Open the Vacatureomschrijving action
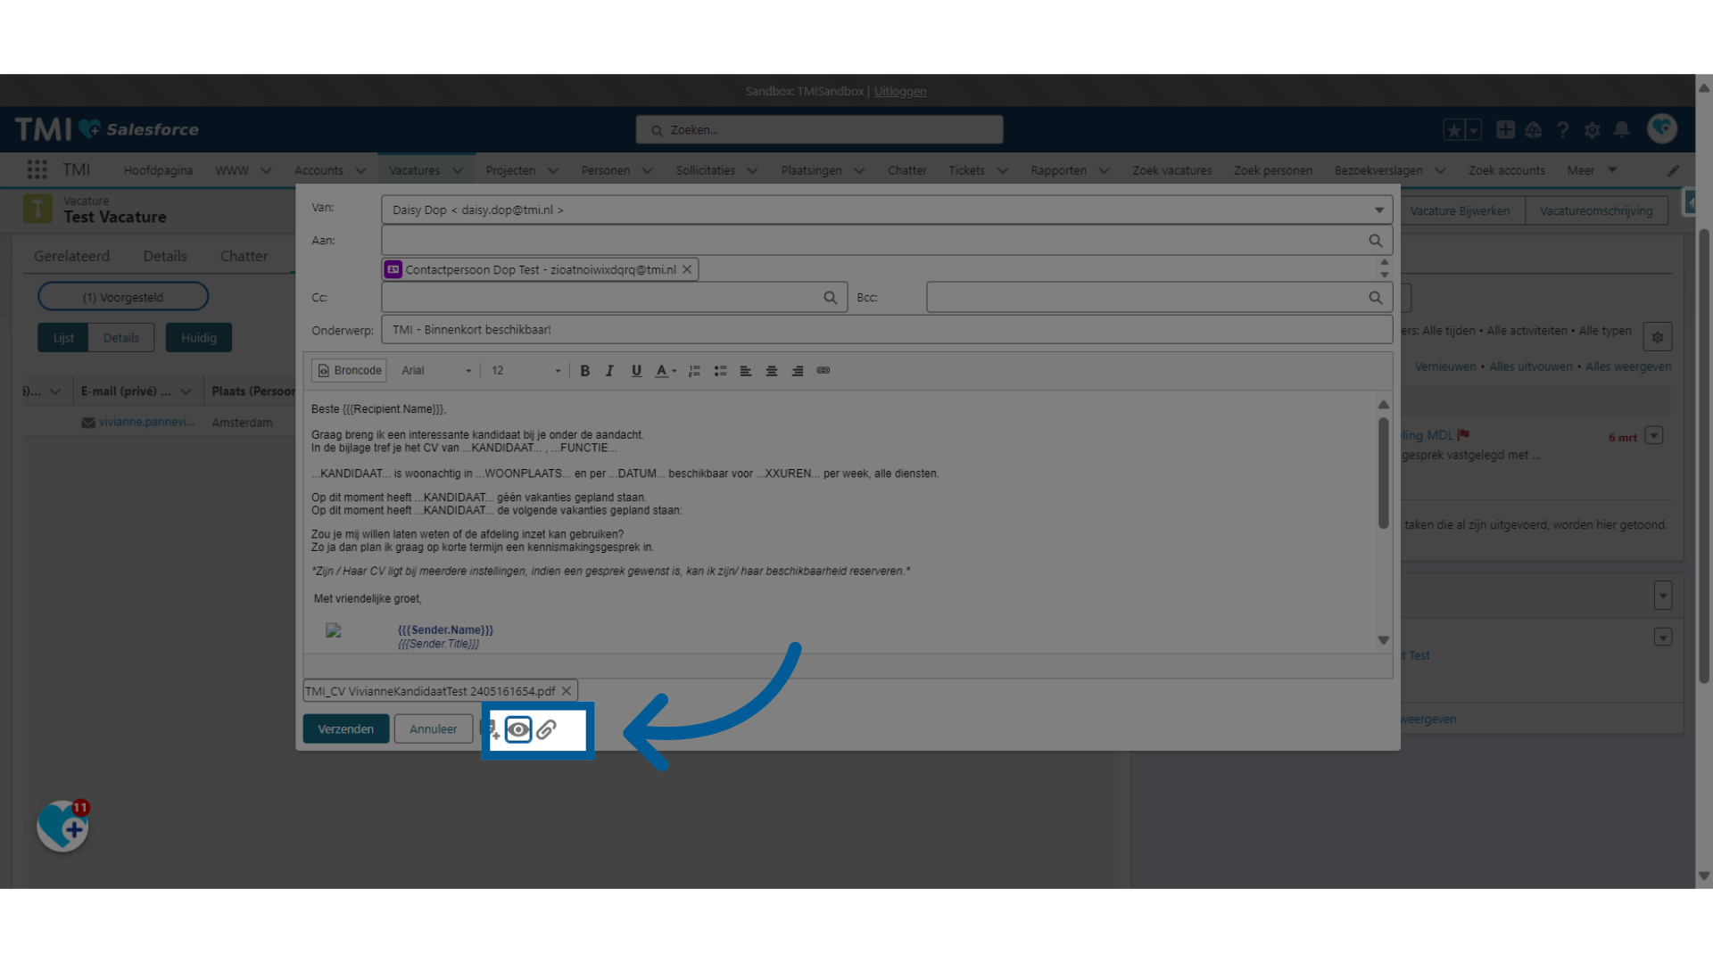1713x963 pixels. [x=1596, y=211]
